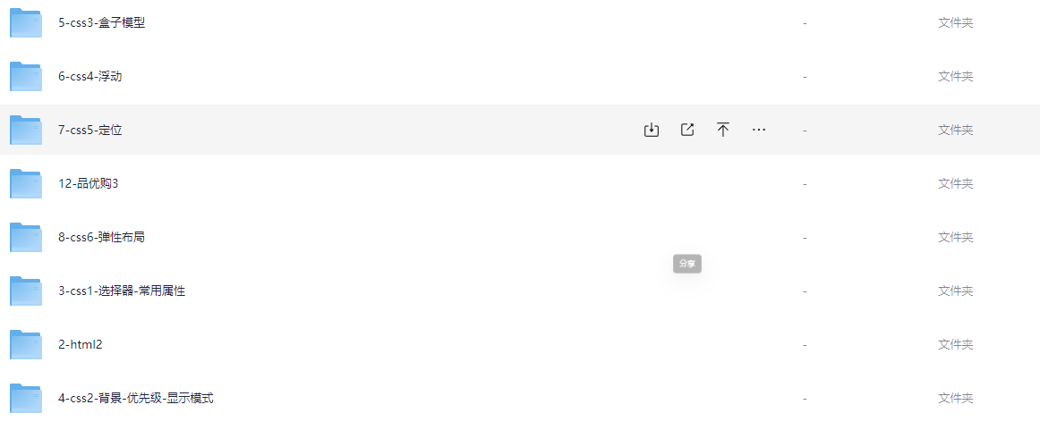Open folder name 7-css5-定位
The width and height of the screenshot is (1040, 430).
tap(90, 131)
